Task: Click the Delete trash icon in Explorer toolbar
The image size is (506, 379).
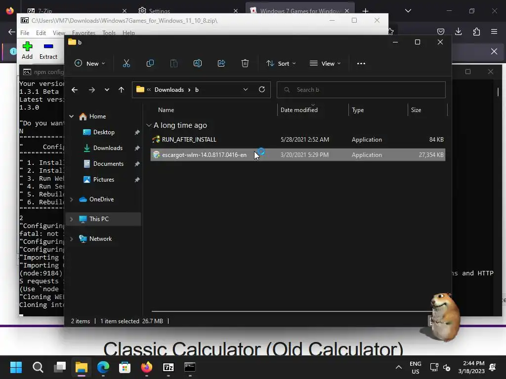Action: 245,64
